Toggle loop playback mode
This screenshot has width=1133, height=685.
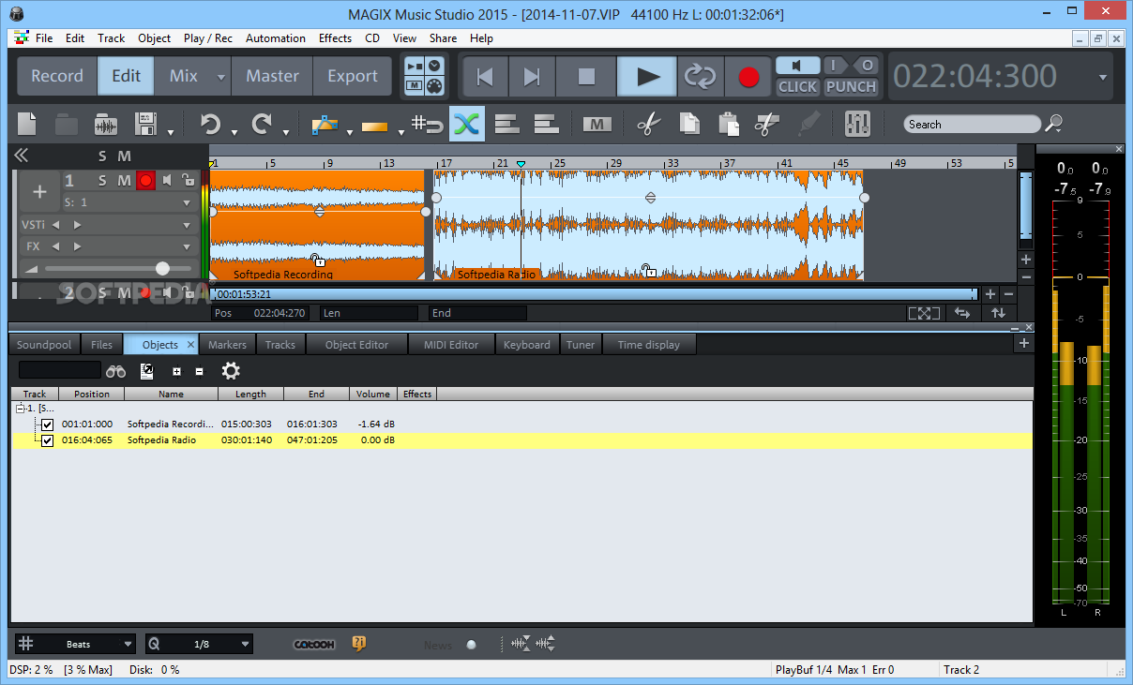(700, 77)
